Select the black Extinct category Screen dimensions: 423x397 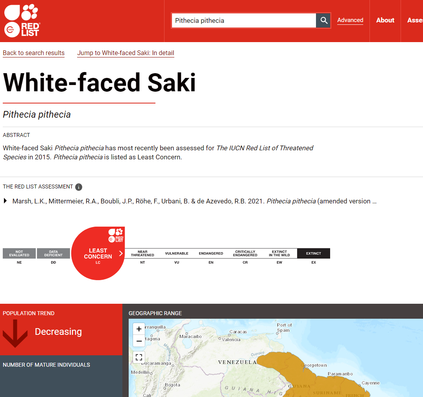(314, 253)
